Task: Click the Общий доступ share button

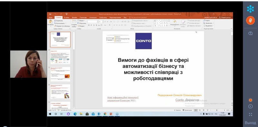Action: coord(225,17)
